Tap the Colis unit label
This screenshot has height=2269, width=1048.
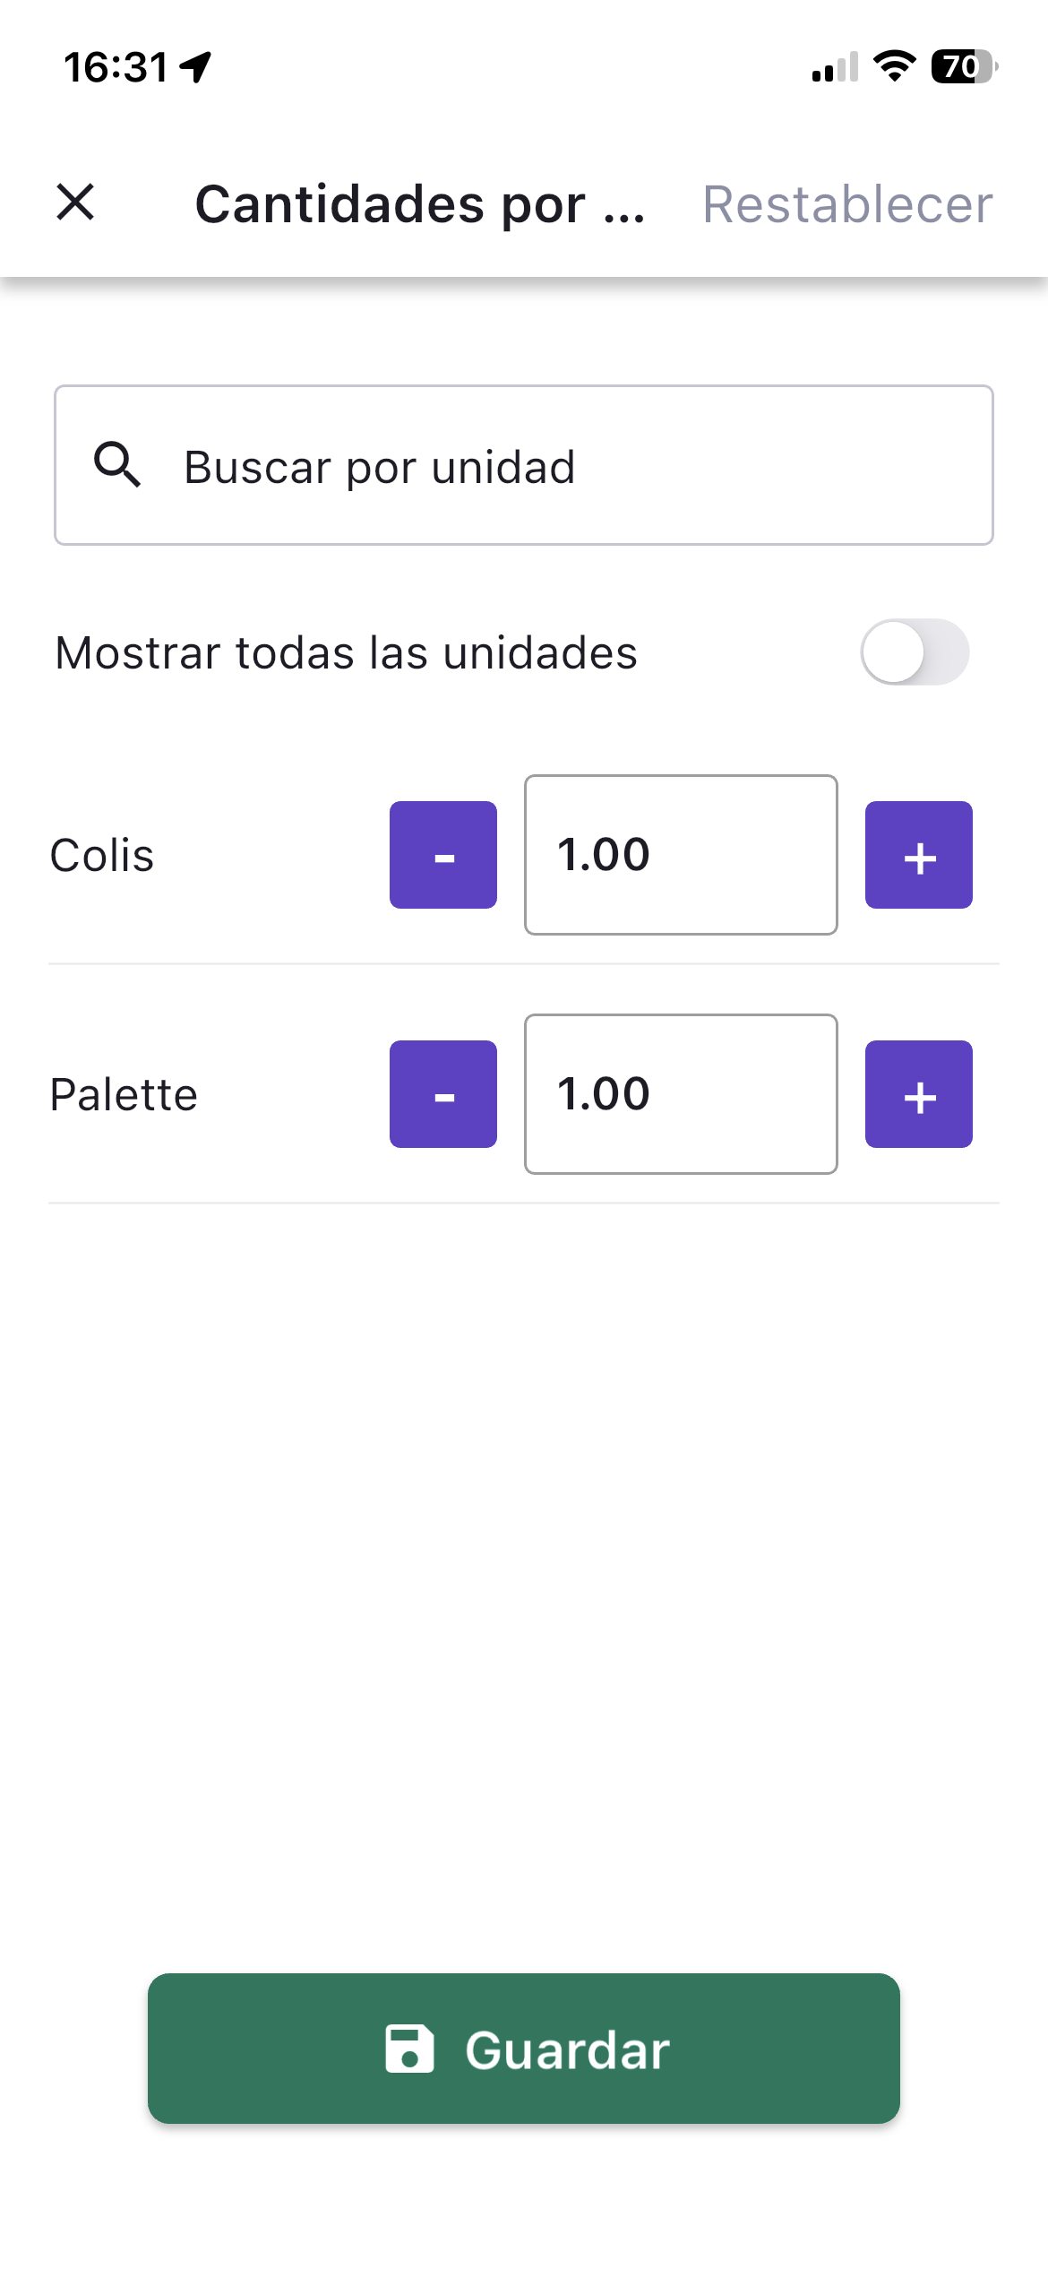[102, 855]
